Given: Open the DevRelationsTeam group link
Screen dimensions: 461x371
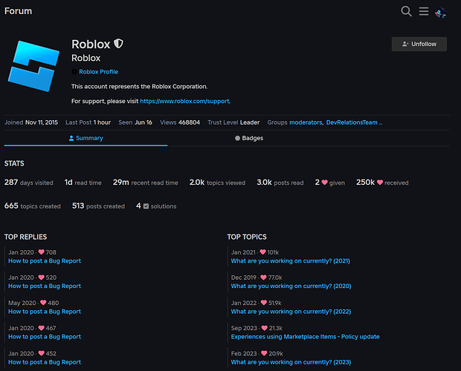Looking at the screenshot, I should coord(352,122).
